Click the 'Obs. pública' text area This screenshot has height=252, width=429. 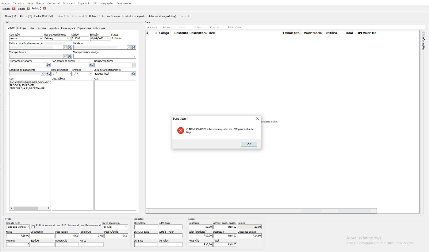point(73,145)
